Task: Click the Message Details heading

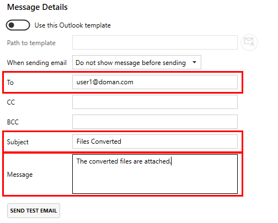Action: [38, 7]
